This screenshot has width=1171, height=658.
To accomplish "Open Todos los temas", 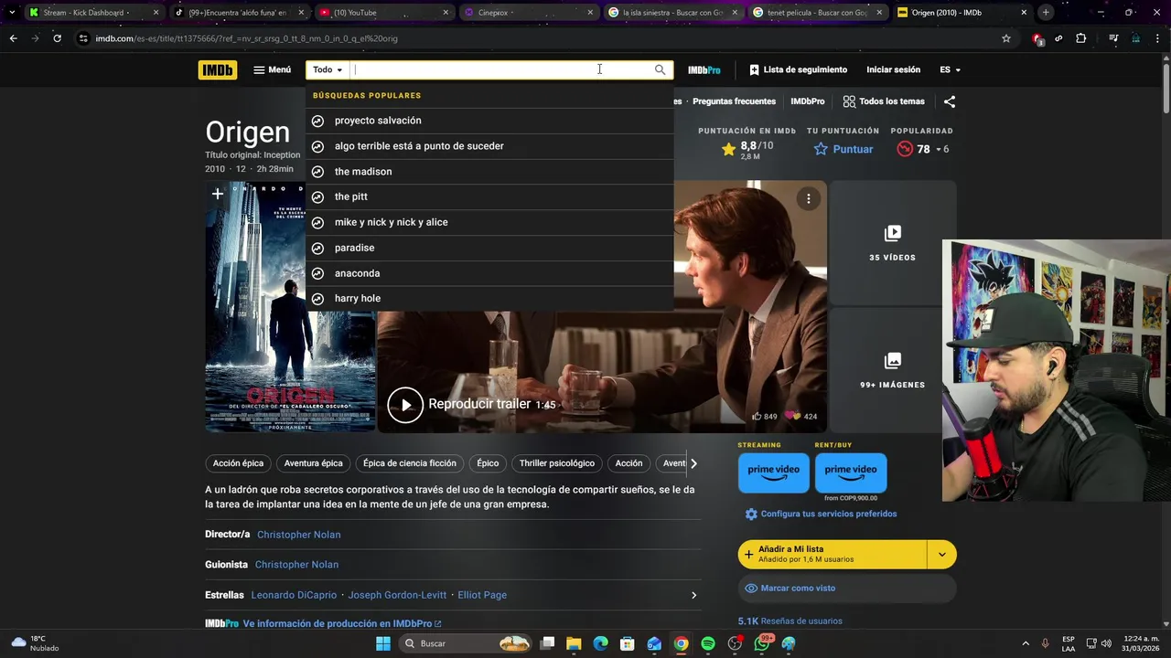I will coord(884,101).
